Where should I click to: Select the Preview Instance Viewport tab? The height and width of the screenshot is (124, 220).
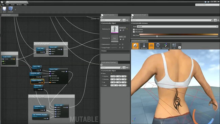[139, 41]
